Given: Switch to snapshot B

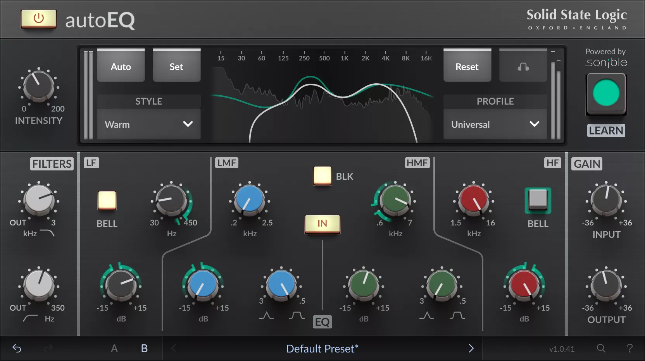Looking at the screenshot, I should (144, 348).
